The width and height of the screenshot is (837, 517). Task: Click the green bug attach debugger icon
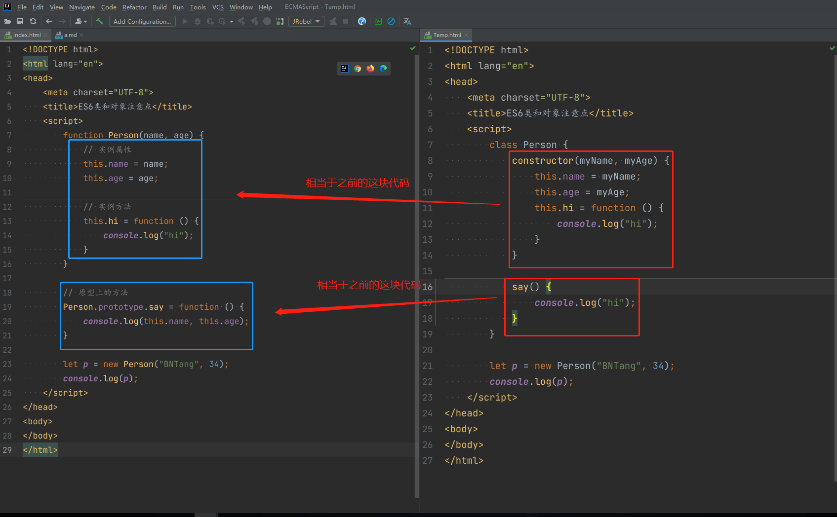[280, 21]
